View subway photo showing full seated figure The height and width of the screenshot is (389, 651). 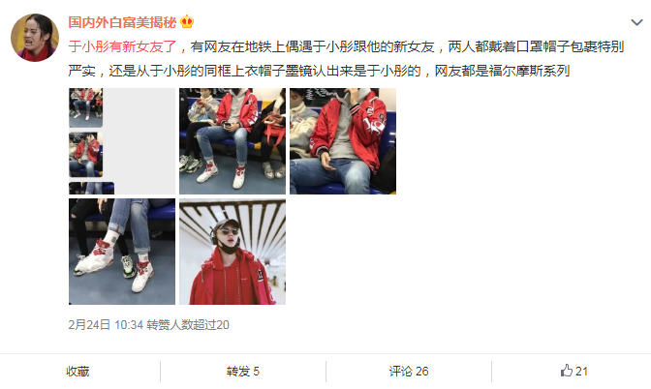[x=232, y=141]
